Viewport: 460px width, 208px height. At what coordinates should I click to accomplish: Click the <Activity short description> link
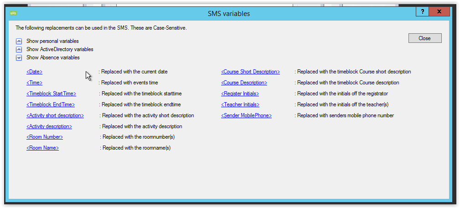(55, 116)
